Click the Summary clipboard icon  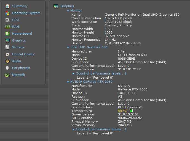(x=7, y=6)
